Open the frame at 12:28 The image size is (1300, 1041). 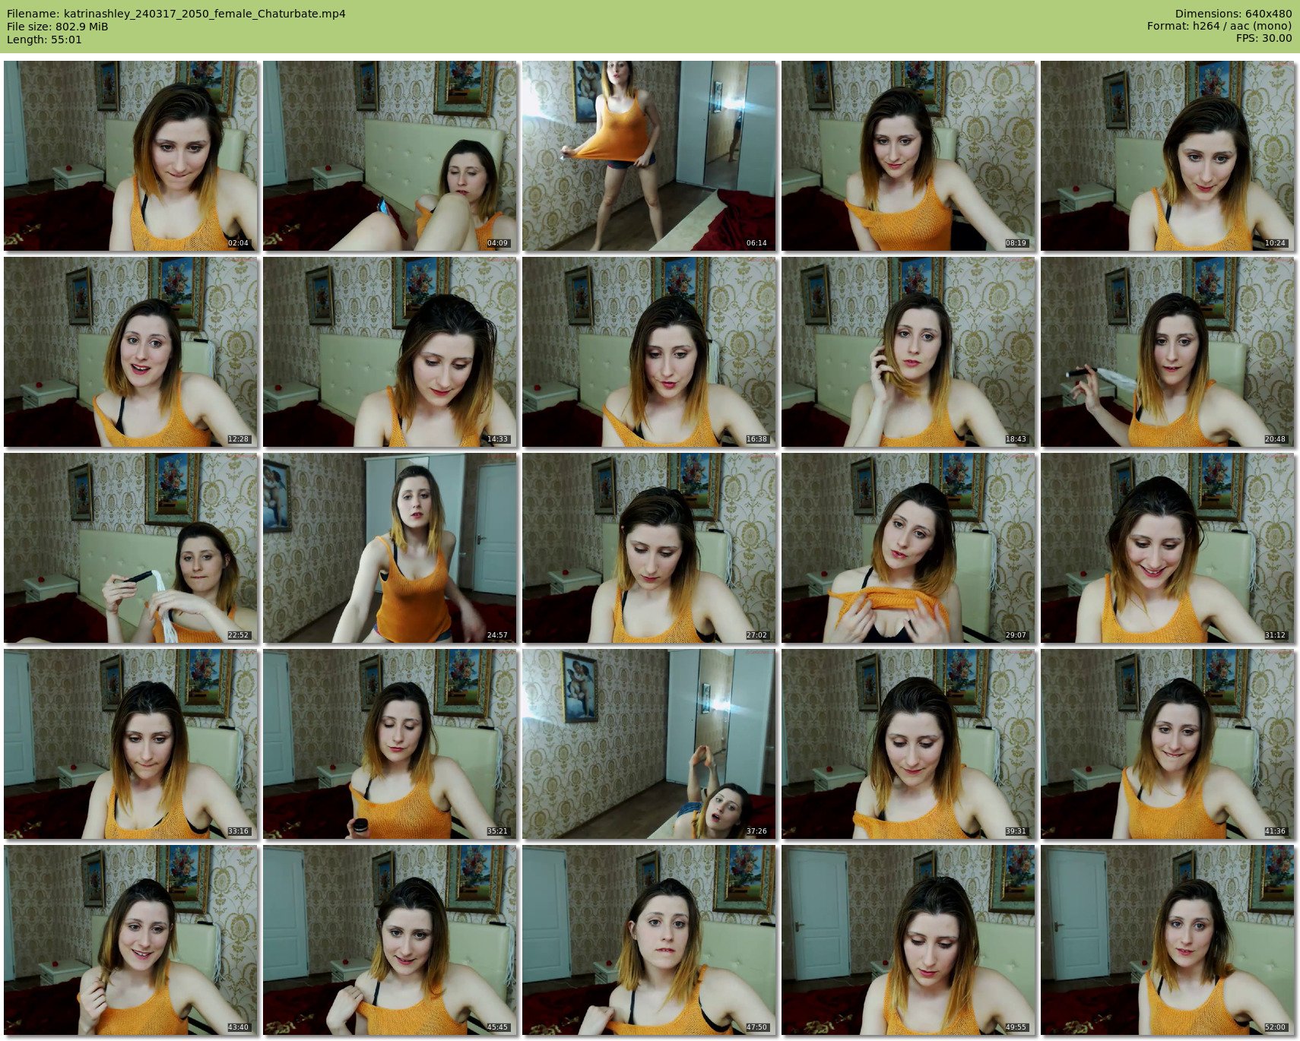click(130, 352)
